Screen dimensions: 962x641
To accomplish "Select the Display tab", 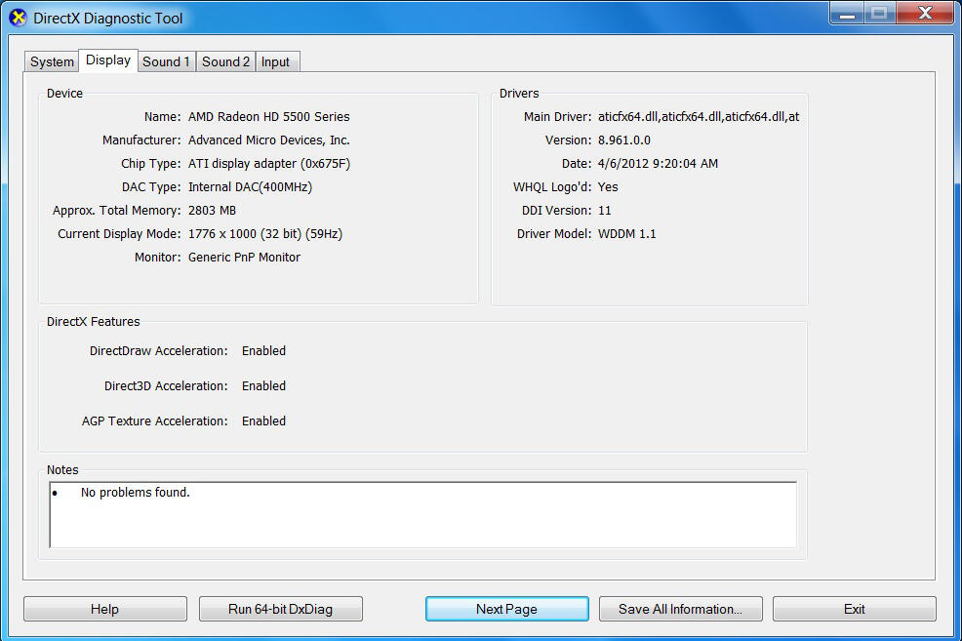I will click(108, 60).
